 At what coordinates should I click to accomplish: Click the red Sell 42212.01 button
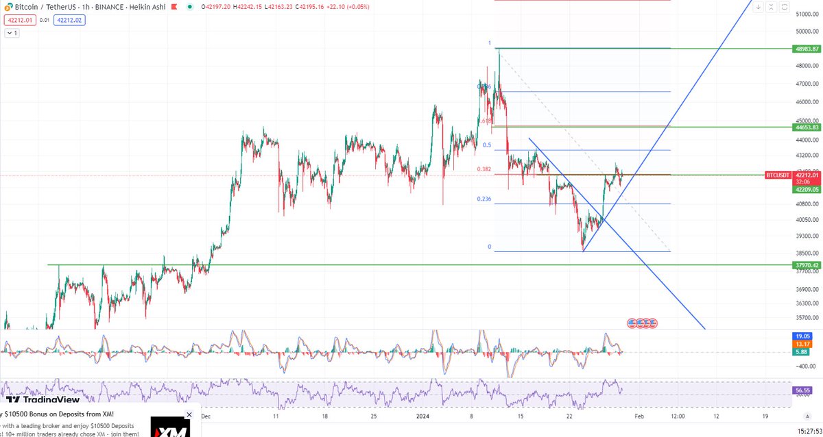pos(19,20)
